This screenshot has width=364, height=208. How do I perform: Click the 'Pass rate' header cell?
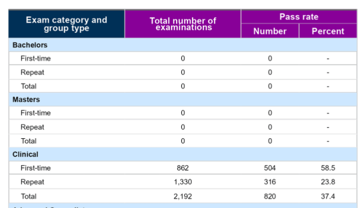tap(299, 16)
